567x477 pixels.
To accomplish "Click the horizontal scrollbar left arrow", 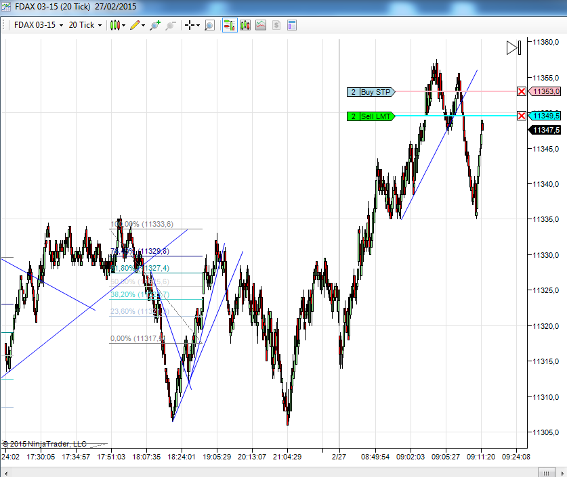I will [5, 473].
